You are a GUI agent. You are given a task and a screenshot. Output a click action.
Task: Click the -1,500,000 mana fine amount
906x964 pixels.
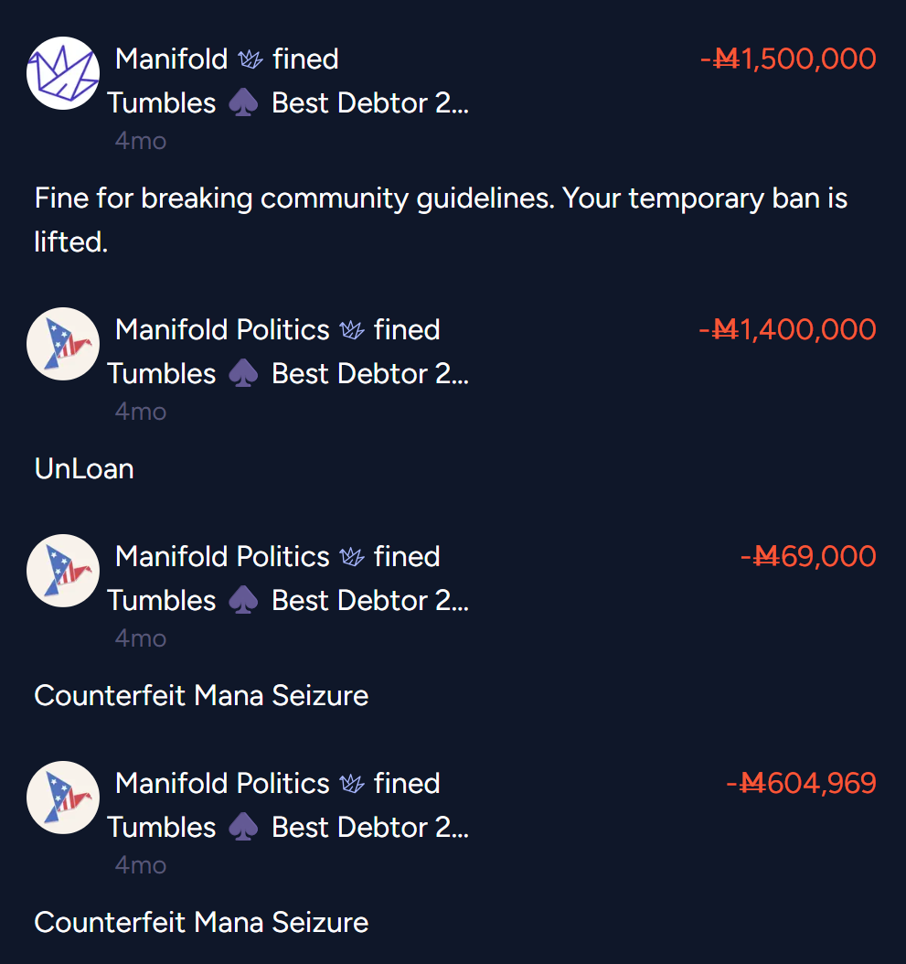point(789,59)
